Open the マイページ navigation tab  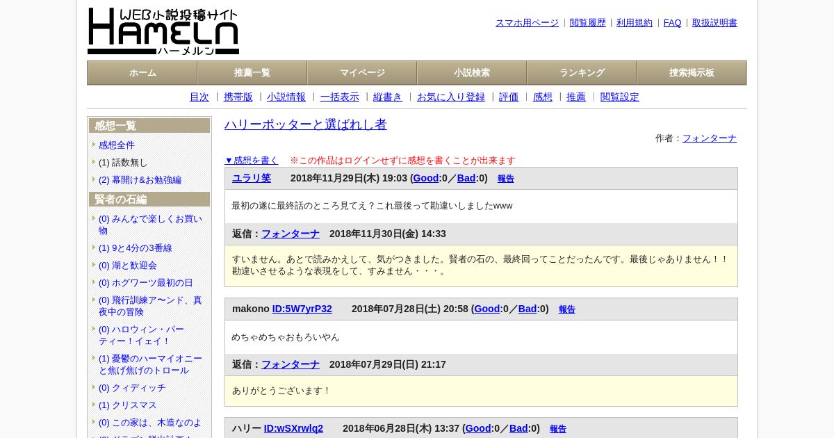click(362, 73)
